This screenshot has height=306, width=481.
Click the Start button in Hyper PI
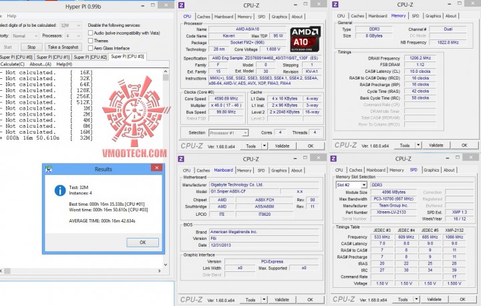(7, 47)
